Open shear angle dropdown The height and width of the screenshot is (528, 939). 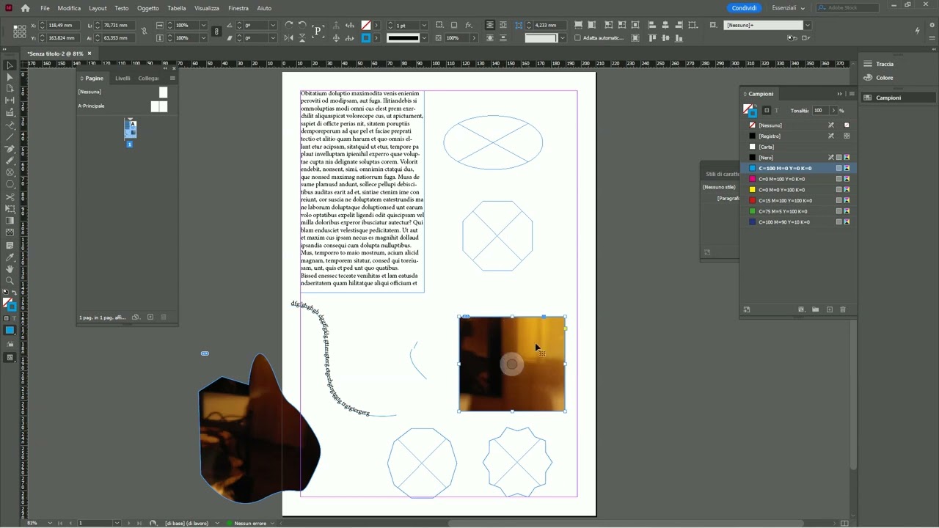[x=272, y=38]
